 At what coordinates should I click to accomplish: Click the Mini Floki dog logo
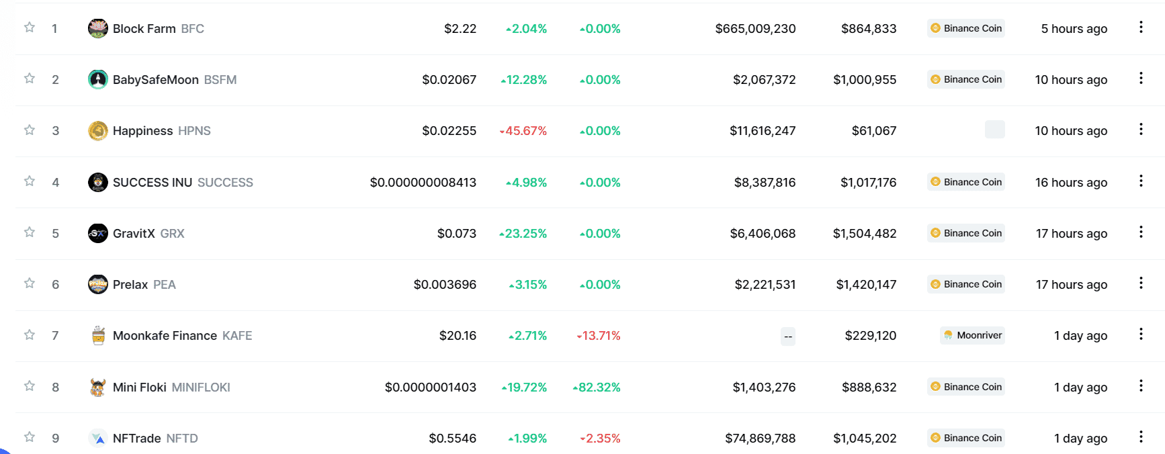pos(98,387)
